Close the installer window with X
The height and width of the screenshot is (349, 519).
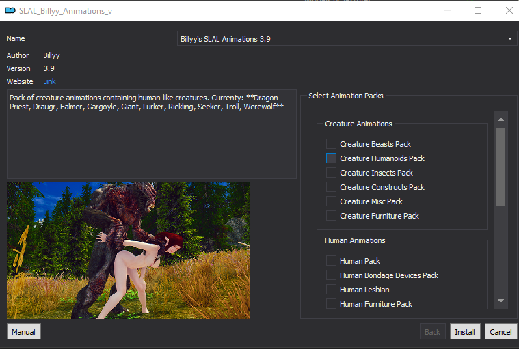coord(509,10)
